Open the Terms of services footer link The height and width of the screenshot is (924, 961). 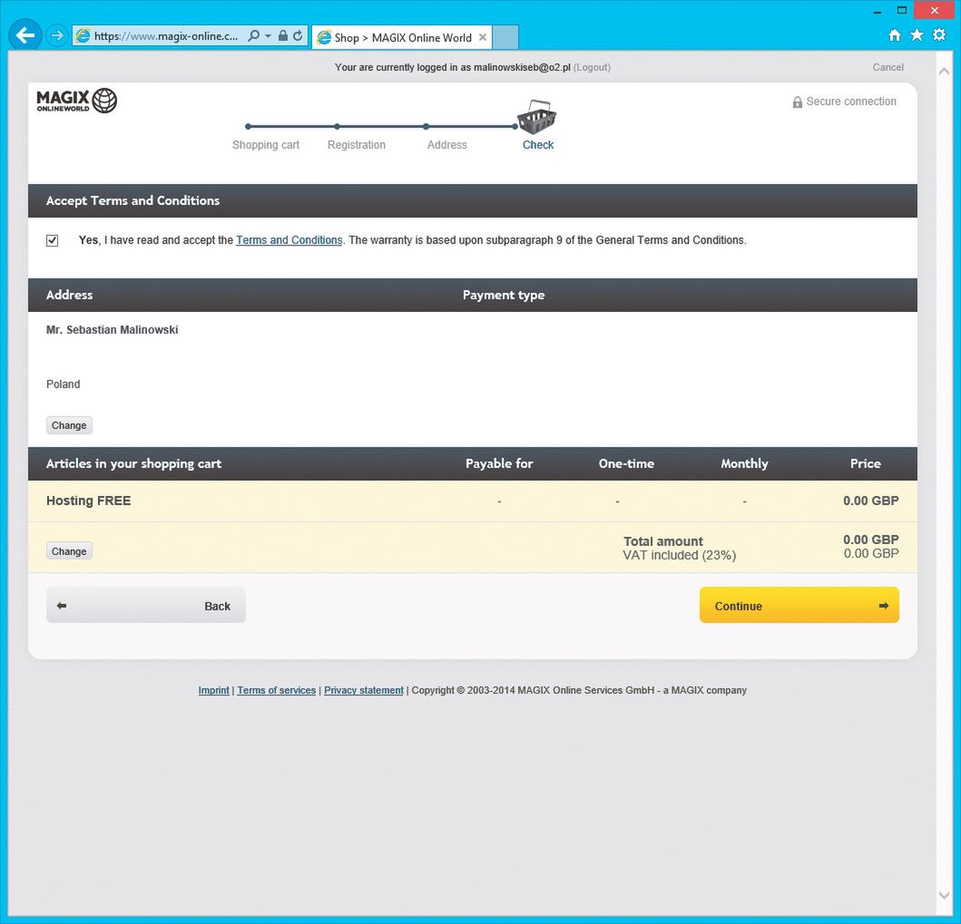[277, 690]
